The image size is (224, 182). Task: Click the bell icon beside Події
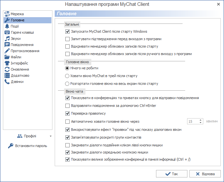coord(7,26)
